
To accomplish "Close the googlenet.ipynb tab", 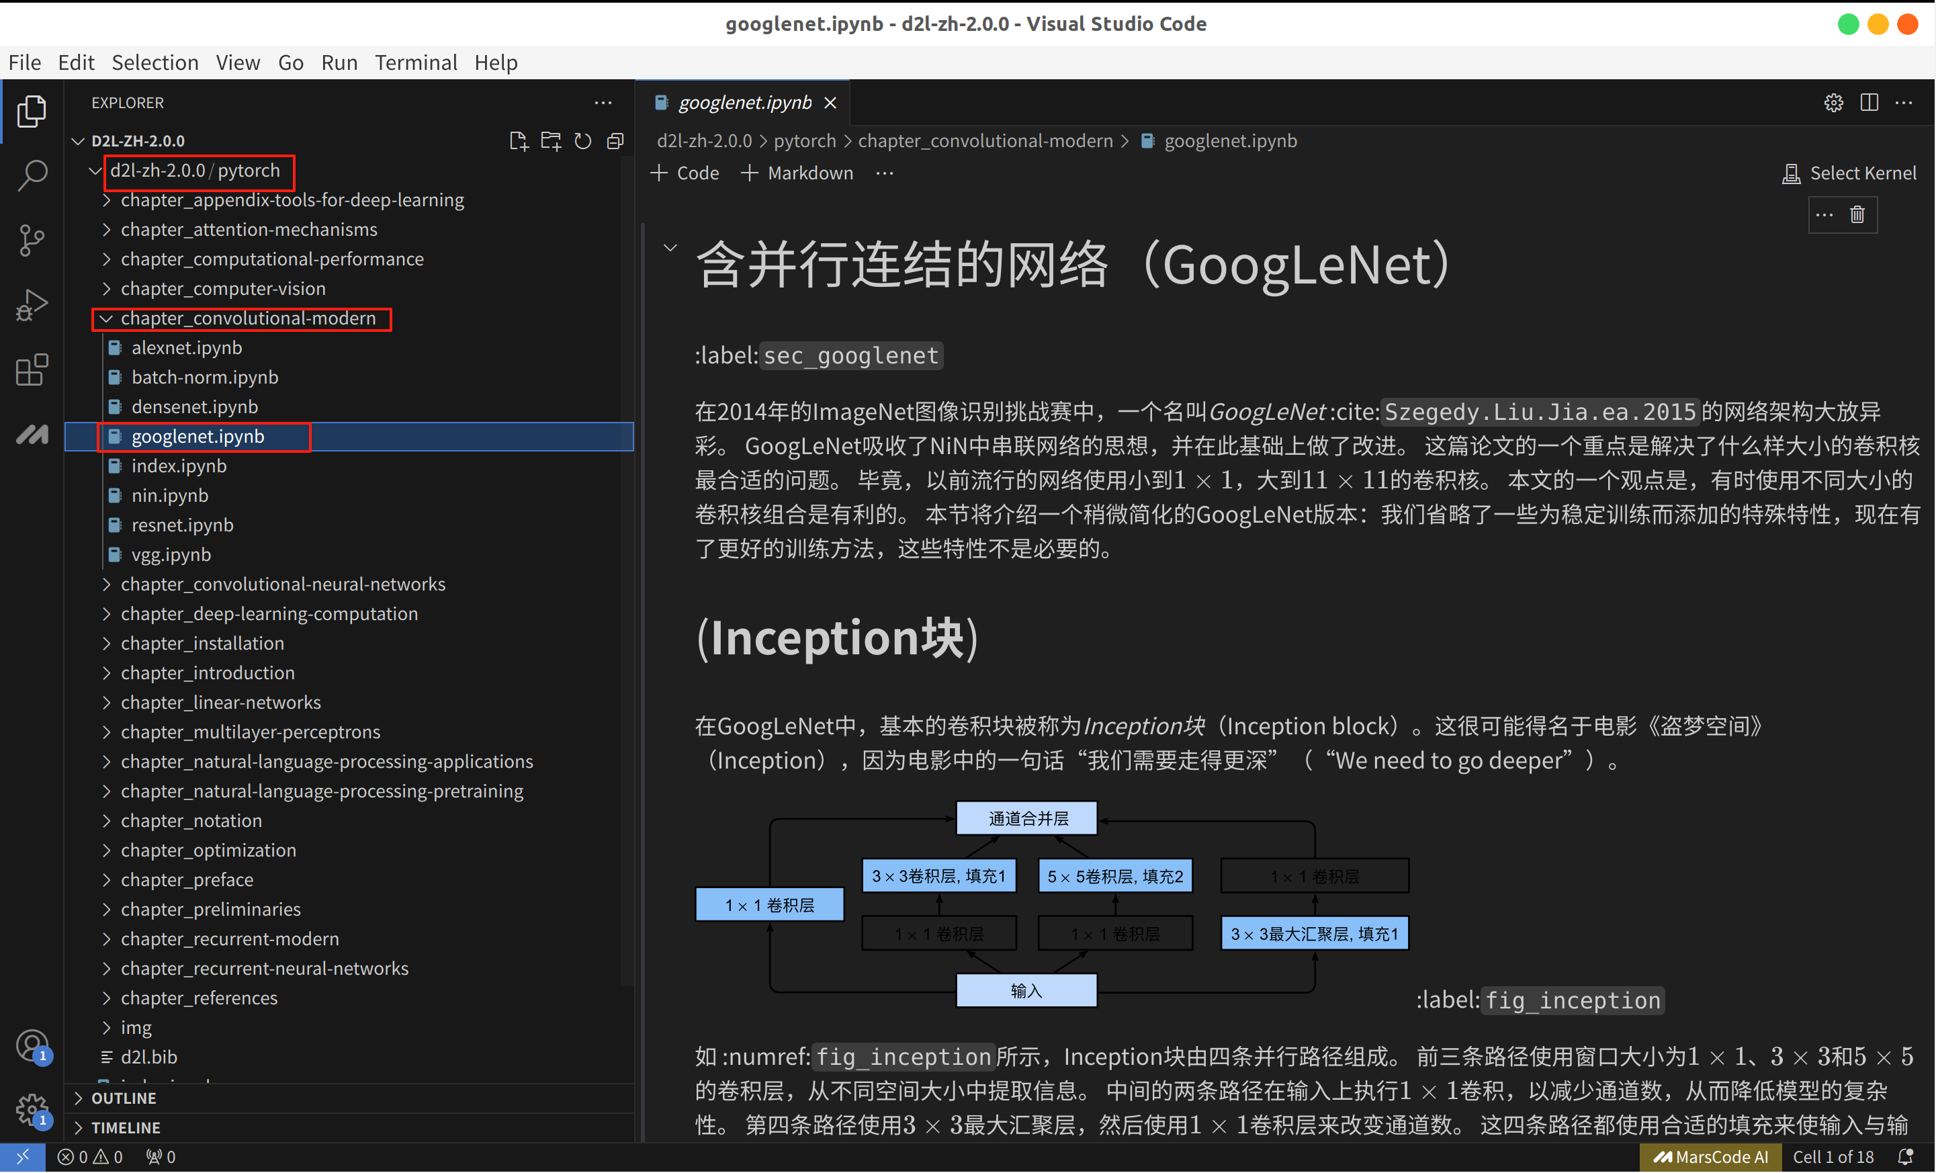I will click(x=830, y=103).
